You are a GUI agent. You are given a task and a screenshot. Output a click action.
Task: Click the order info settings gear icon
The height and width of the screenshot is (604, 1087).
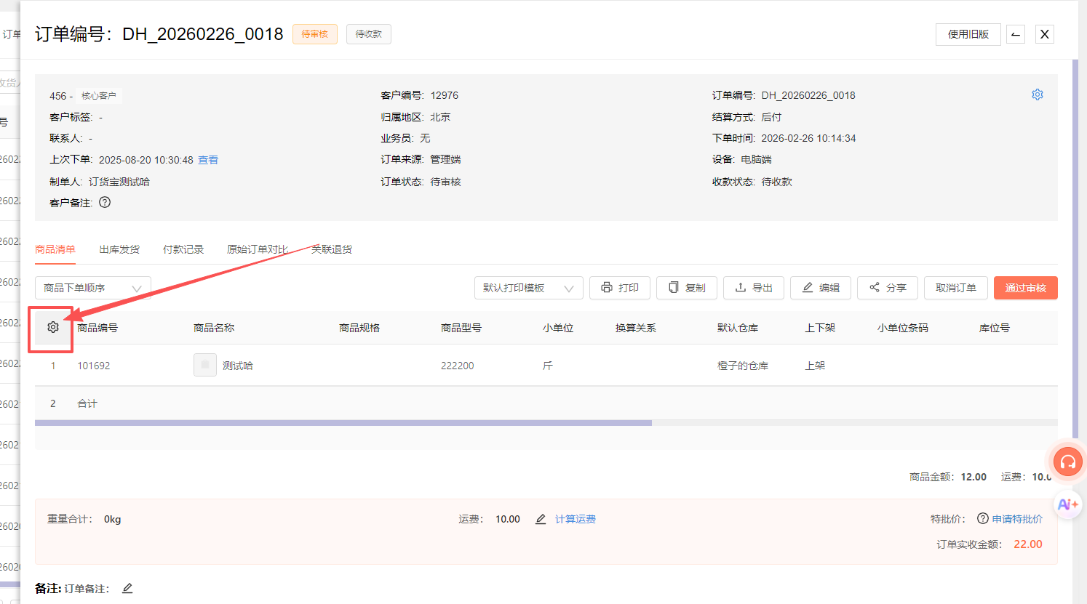(x=1038, y=94)
